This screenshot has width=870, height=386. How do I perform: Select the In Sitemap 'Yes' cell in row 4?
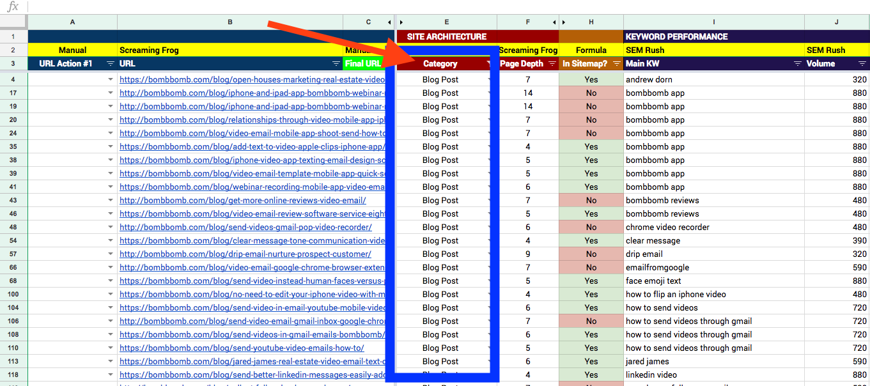(x=591, y=80)
